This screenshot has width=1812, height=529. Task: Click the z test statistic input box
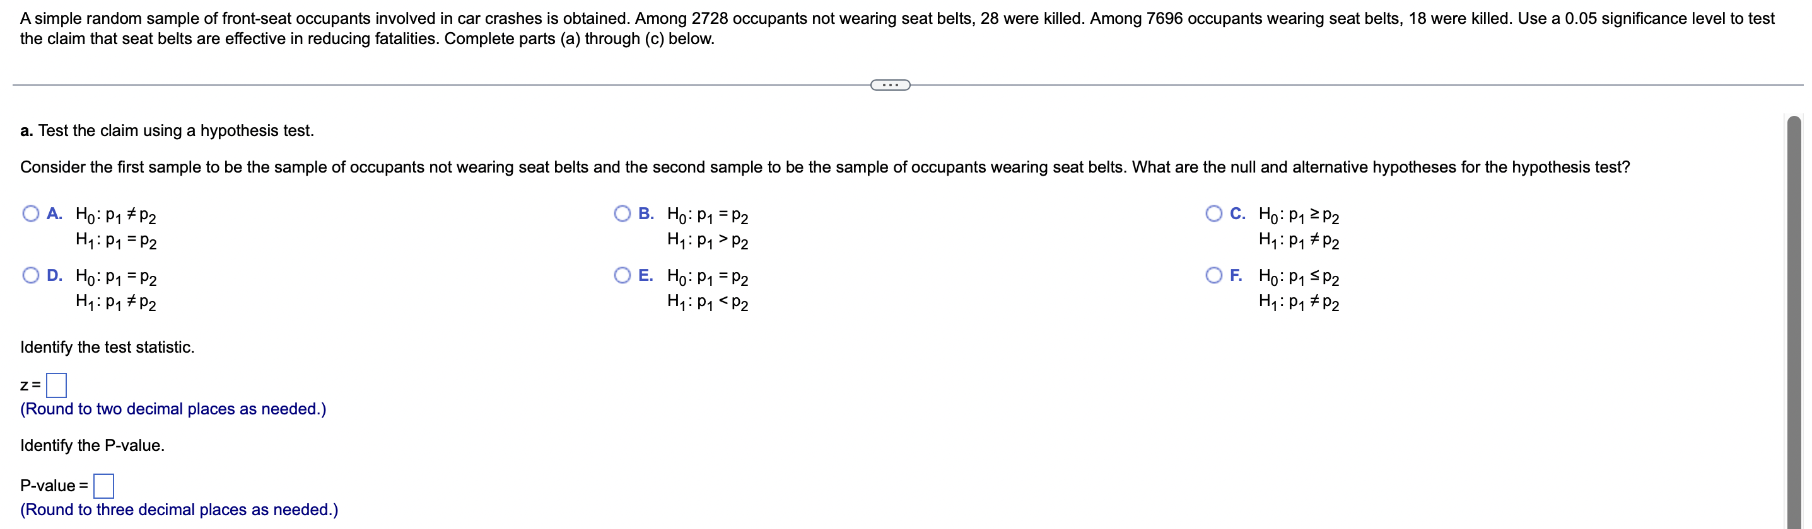point(56,385)
